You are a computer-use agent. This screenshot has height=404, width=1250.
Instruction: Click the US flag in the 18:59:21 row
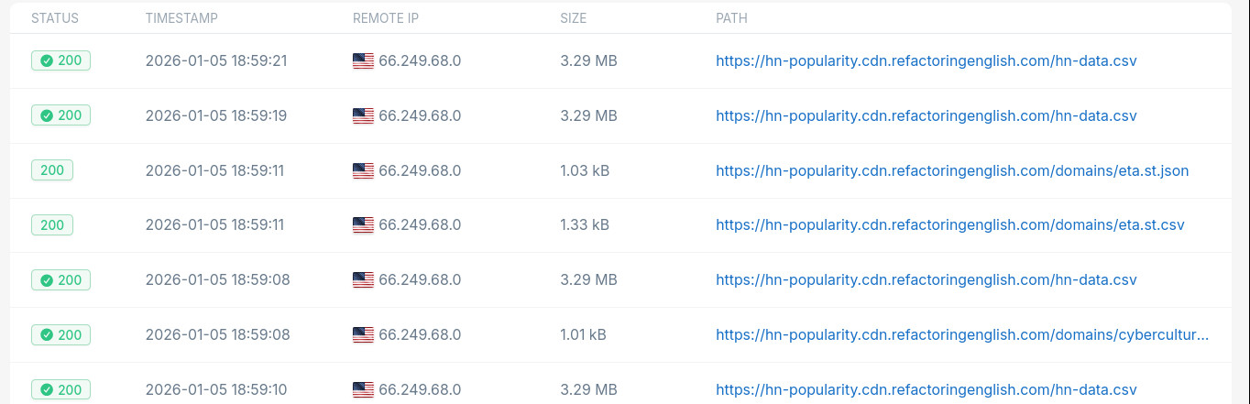coord(363,61)
